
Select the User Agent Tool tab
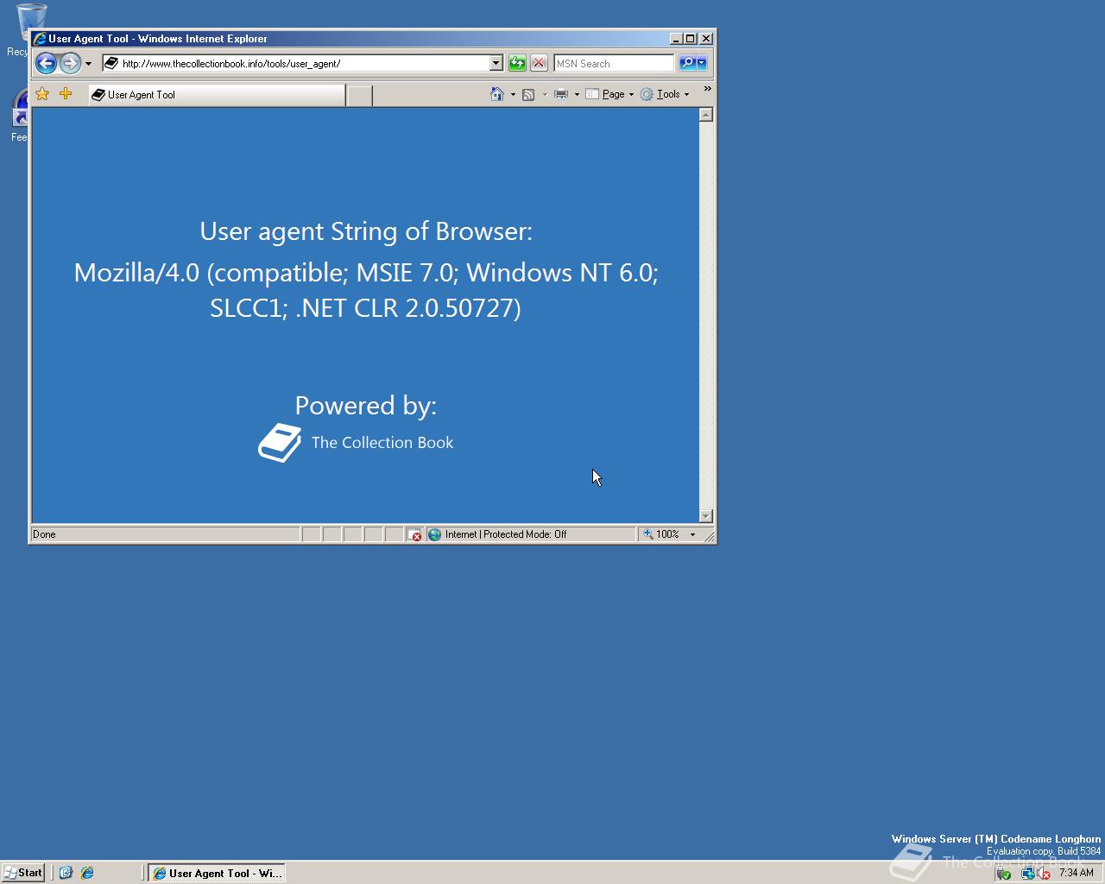(x=217, y=95)
